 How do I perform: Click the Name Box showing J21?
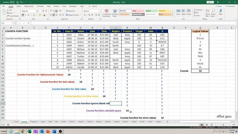(7, 23)
